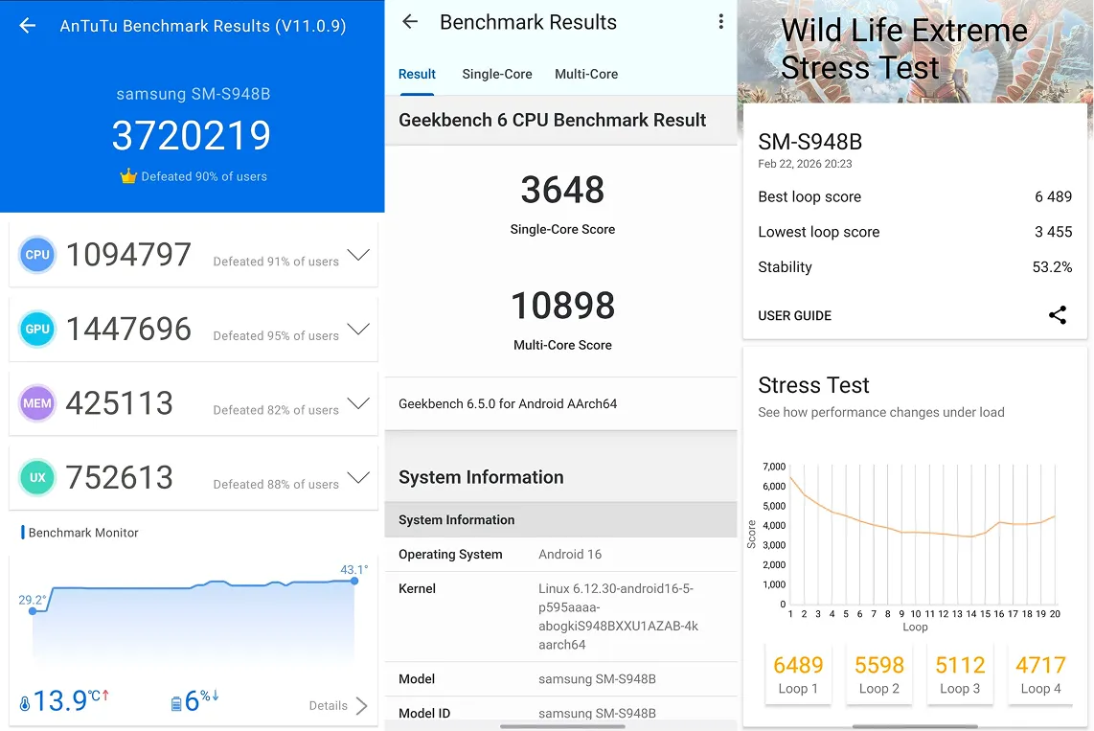Tap the green UX badge icon
The width and height of the screenshot is (1094, 731).
[x=37, y=478]
